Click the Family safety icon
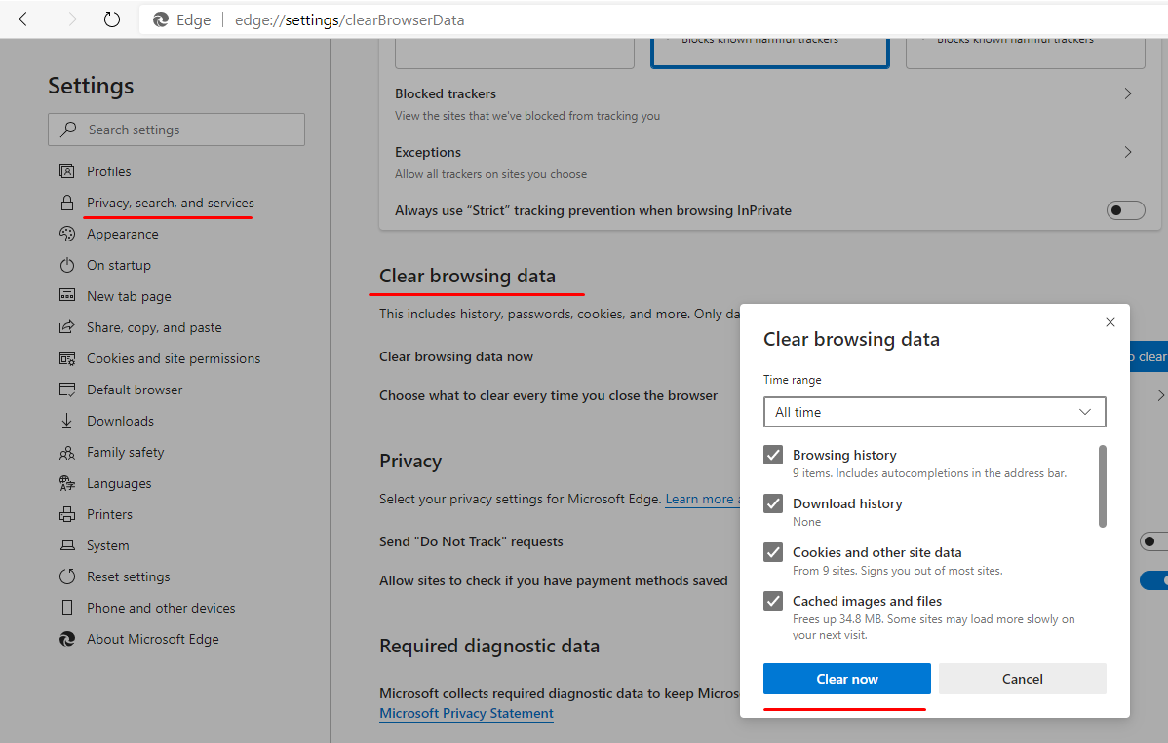 (67, 452)
